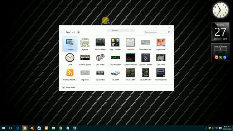Screen dimensions: 233x131
Task: Open Google Chrome from taskbar
Action: click(60, 128)
